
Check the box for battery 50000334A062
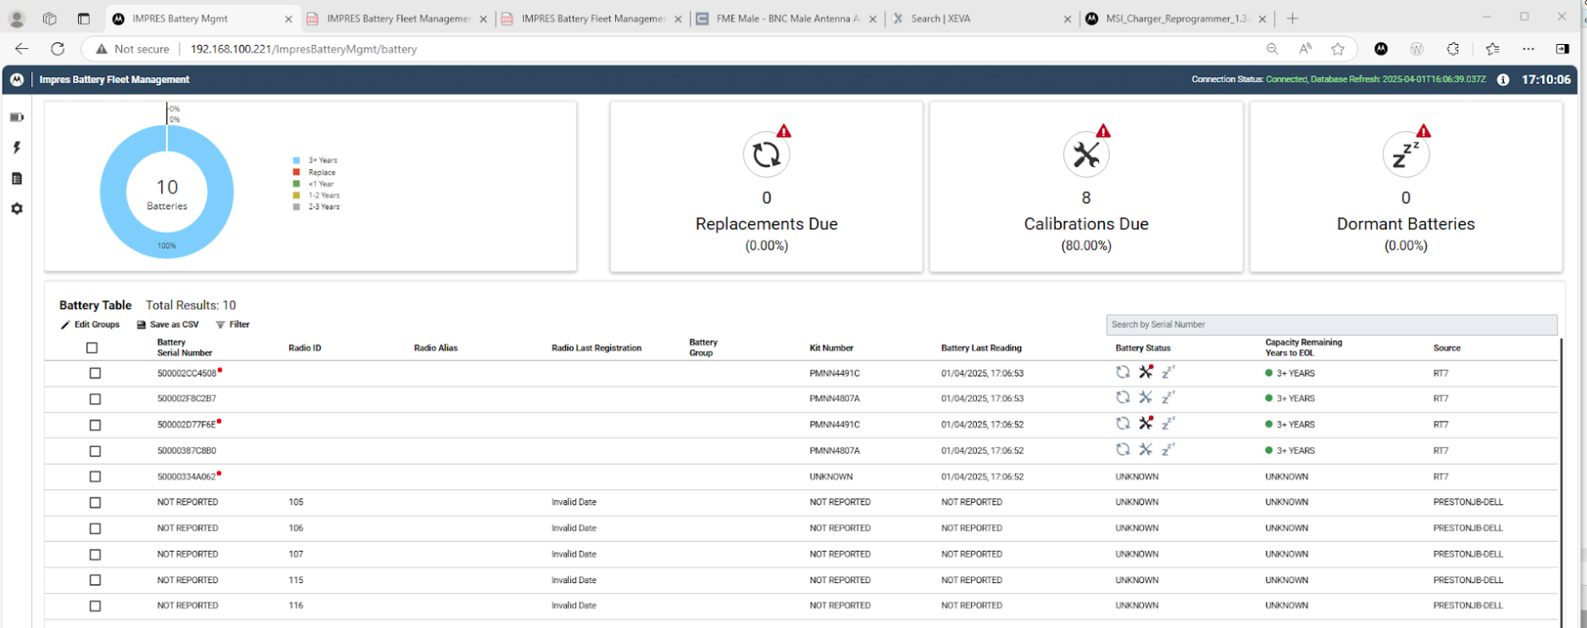click(95, 477)
